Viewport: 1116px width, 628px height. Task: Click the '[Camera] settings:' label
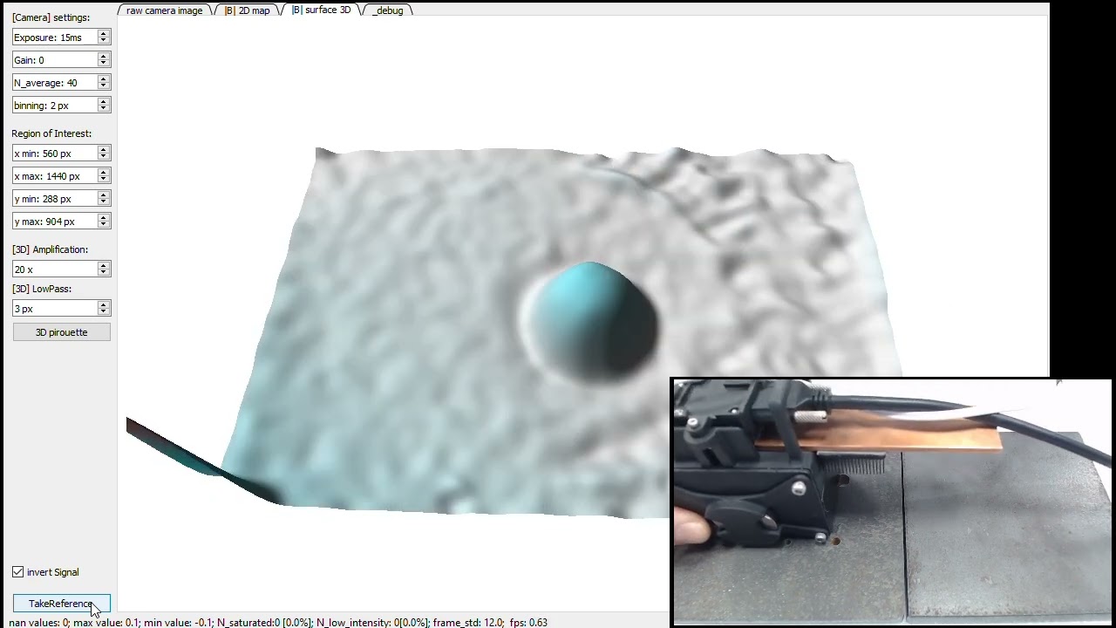51,17
